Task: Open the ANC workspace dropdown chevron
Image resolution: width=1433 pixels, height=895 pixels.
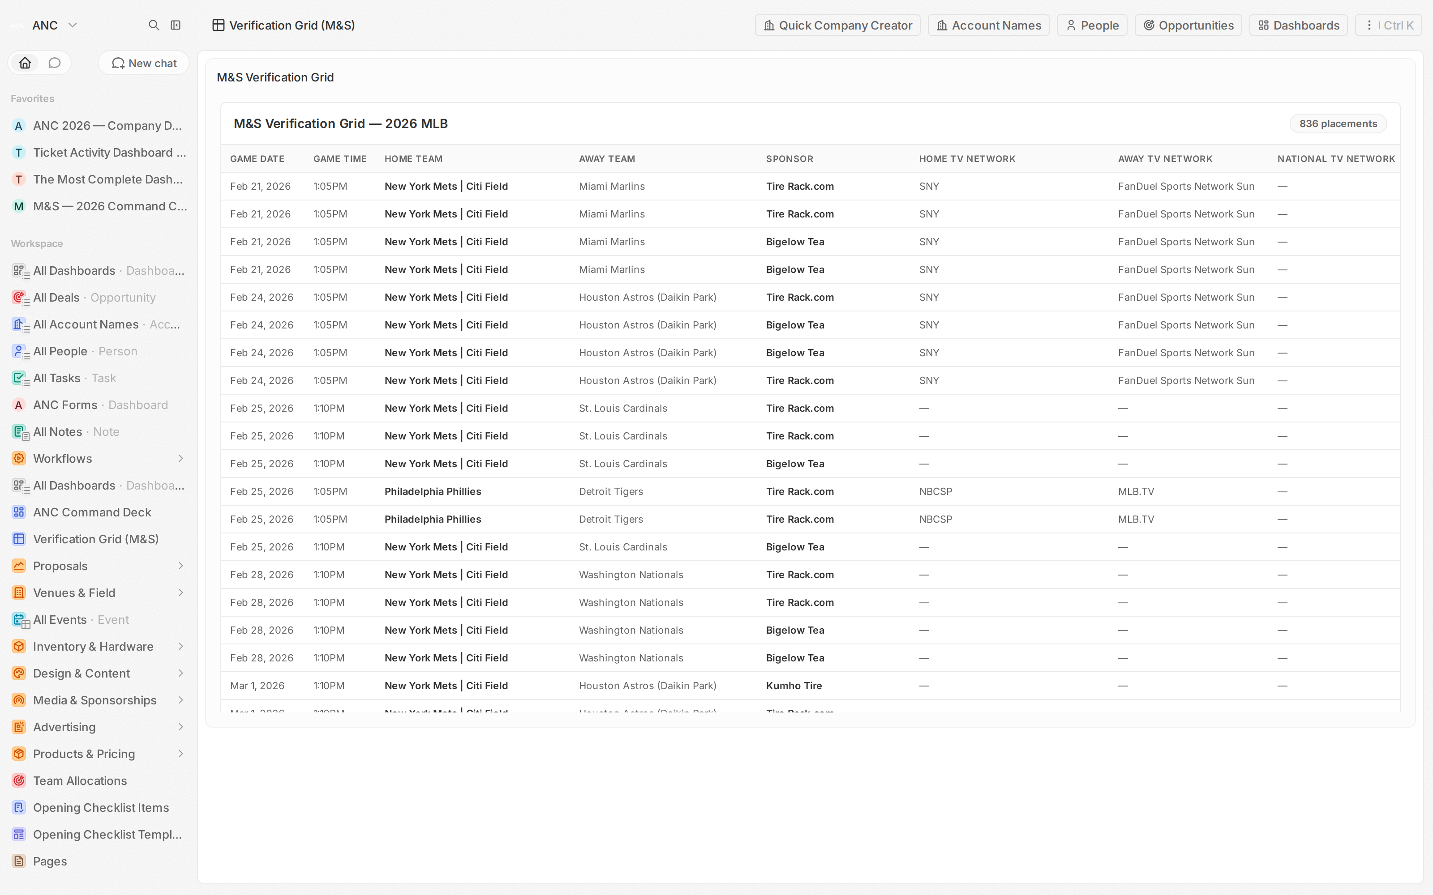Action: (x=72, y=26)
